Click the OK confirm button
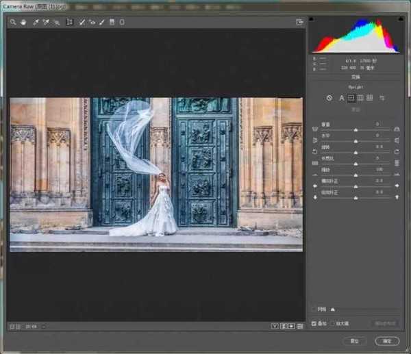The image size is (411, 354). tap(387, 340)
